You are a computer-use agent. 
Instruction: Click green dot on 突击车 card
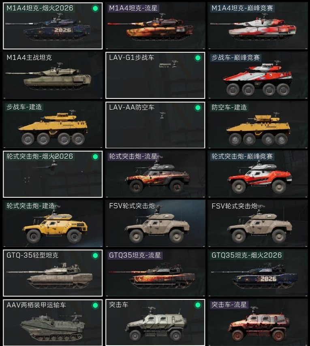(198, 305)
